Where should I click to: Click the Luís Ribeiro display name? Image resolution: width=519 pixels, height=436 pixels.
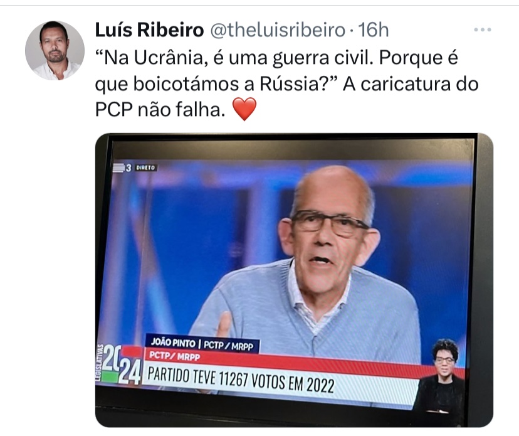(149, 30)
